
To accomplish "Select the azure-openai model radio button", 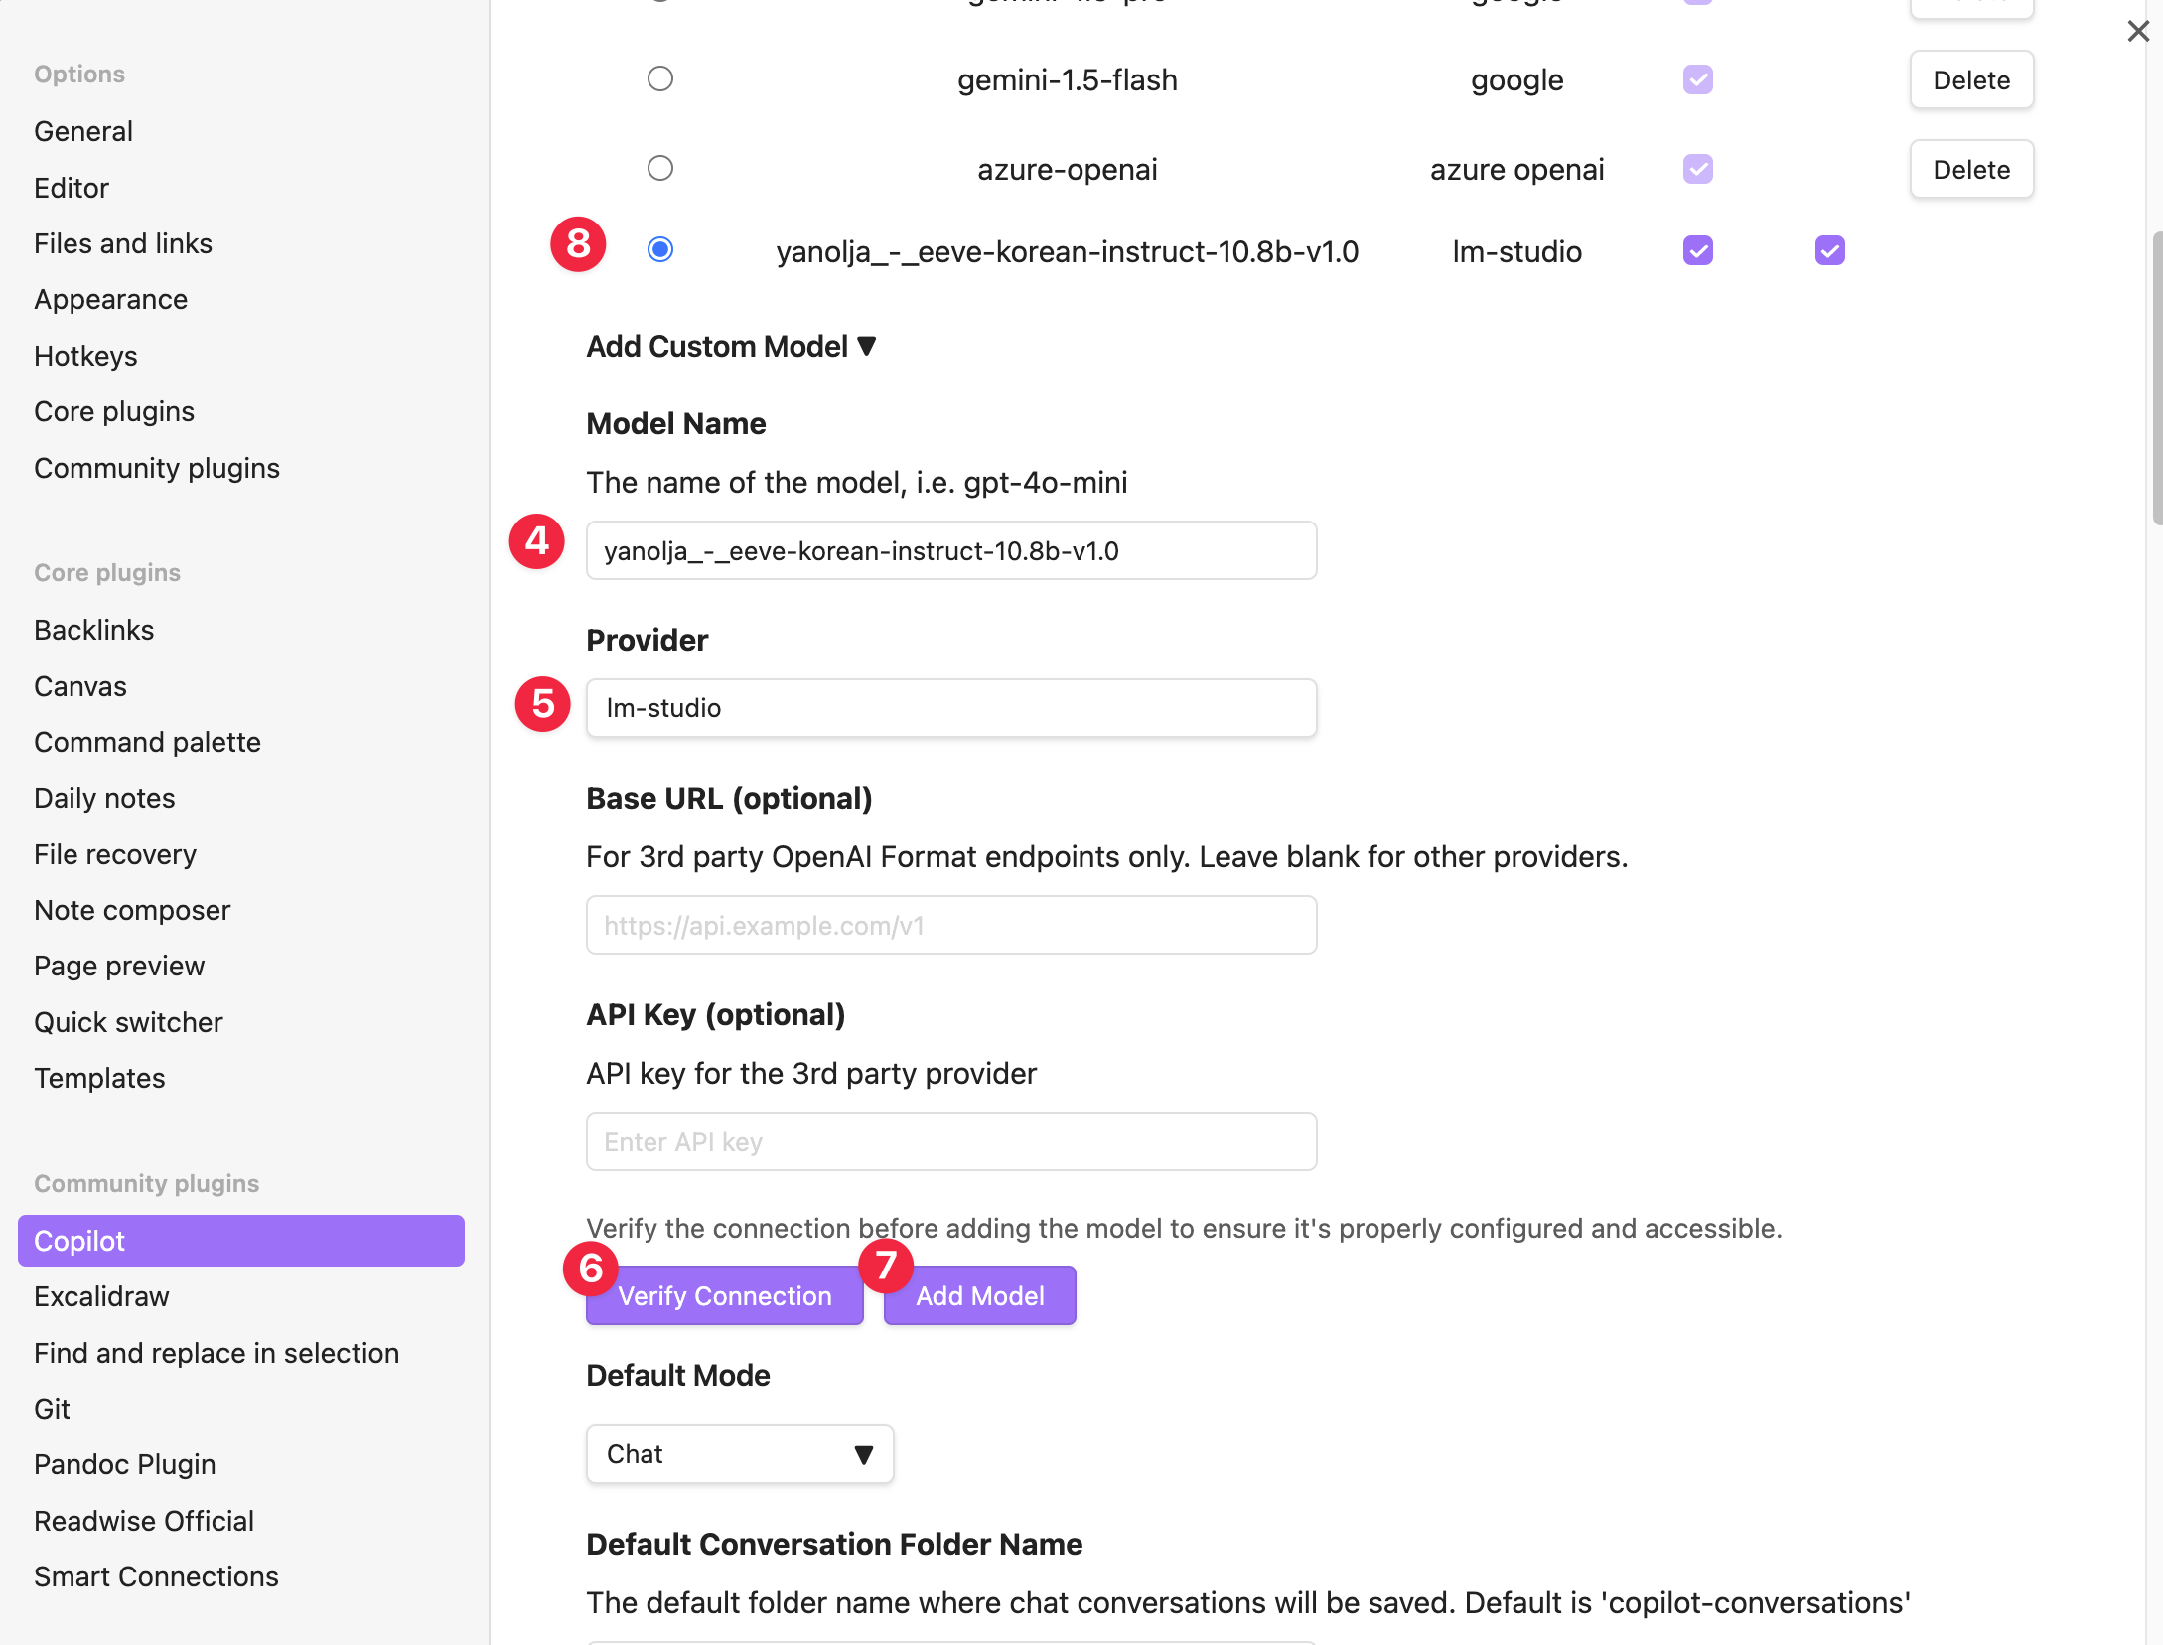I will 660,168.
